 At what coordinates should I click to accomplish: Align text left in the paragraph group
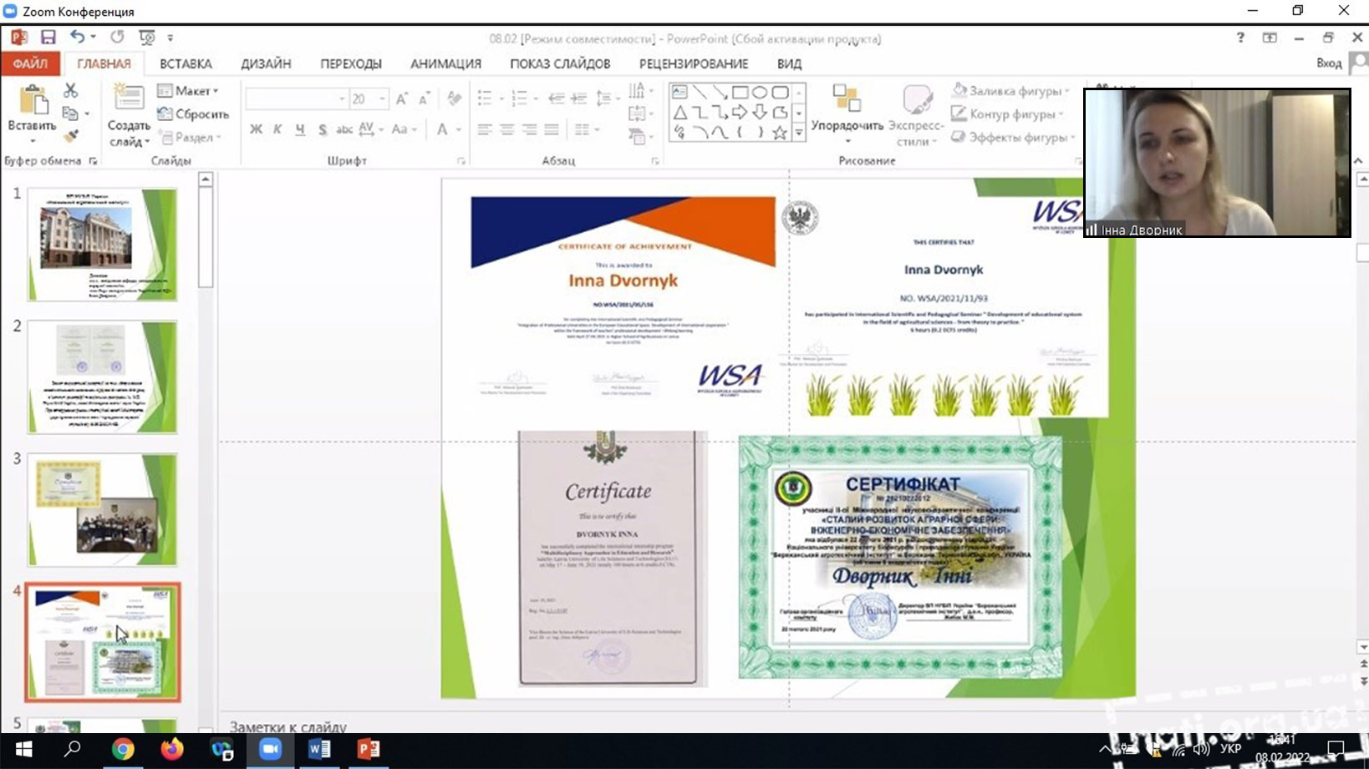[485, 129]
